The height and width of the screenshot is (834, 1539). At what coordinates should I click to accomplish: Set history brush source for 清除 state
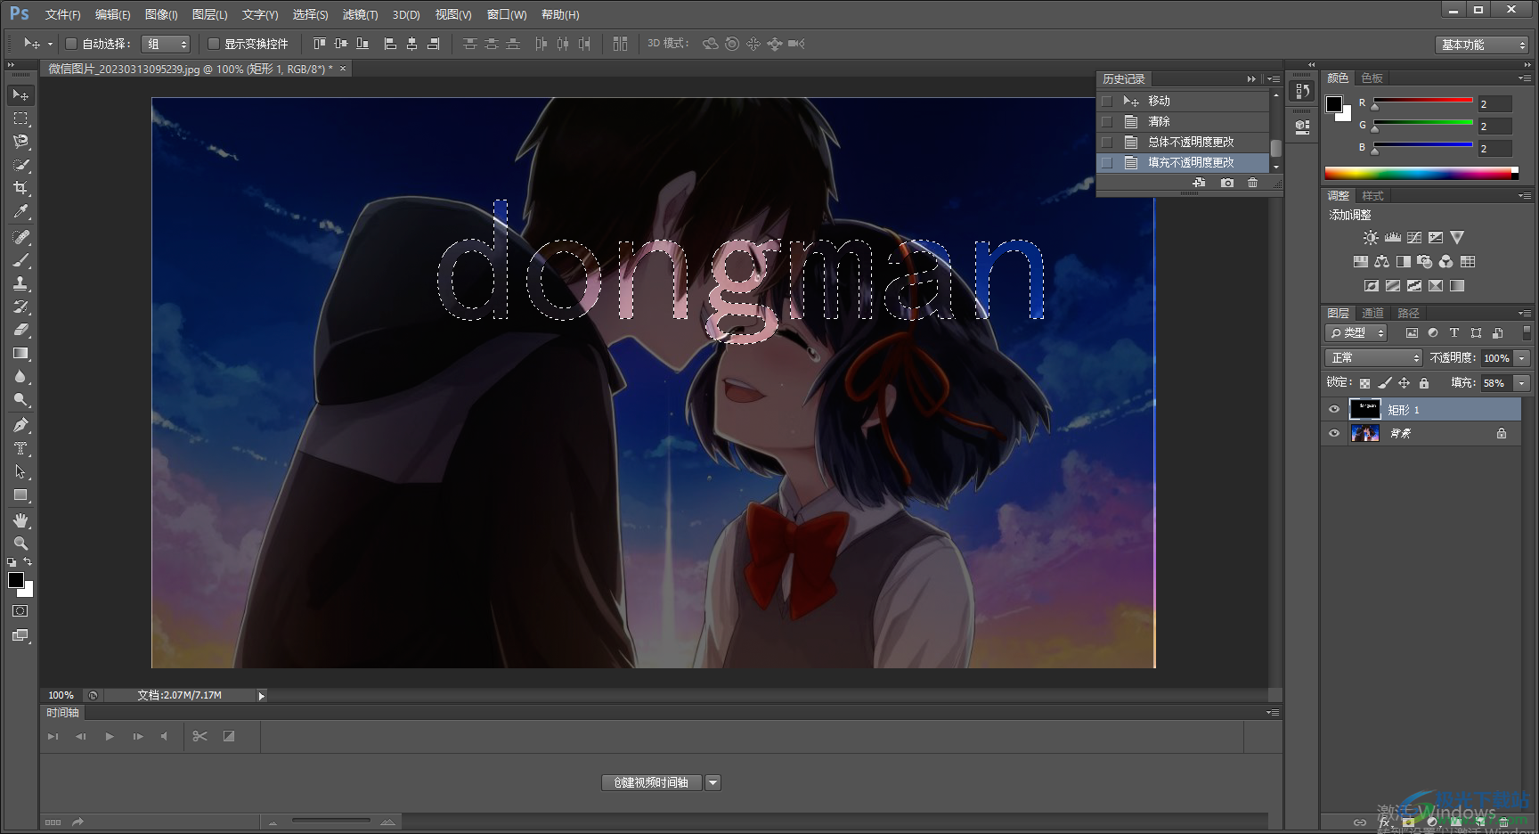coord(1107,122)
